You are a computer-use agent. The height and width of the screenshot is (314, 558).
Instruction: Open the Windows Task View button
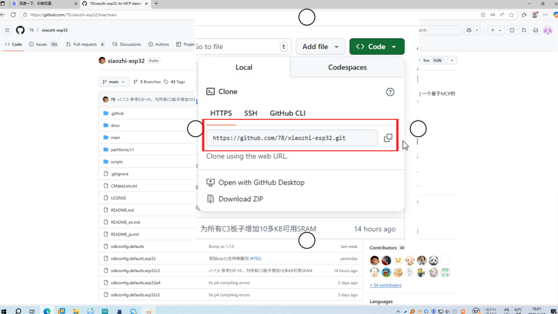tap(32, 311)
